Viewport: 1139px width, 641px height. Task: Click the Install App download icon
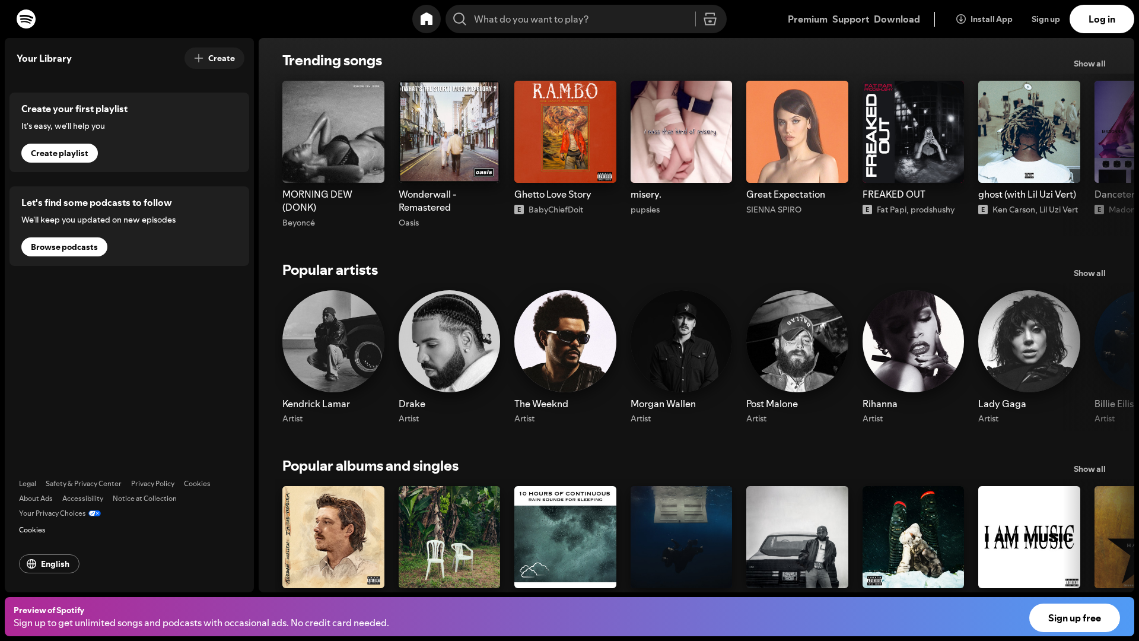tap(961, 19)
